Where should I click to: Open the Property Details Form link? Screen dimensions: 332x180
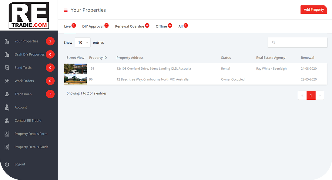coord(31,134)
